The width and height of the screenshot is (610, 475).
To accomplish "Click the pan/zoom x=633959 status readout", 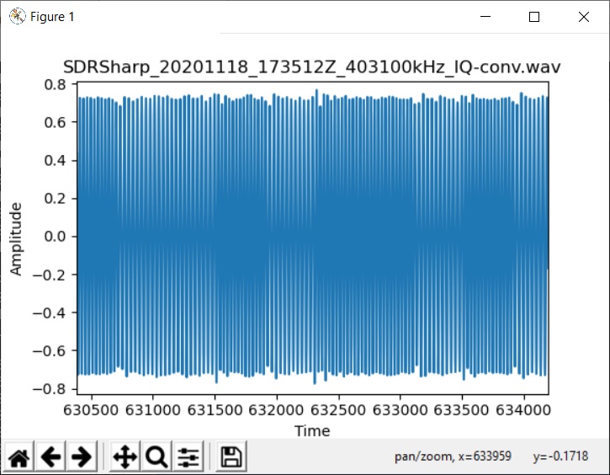I will (453, 456).
